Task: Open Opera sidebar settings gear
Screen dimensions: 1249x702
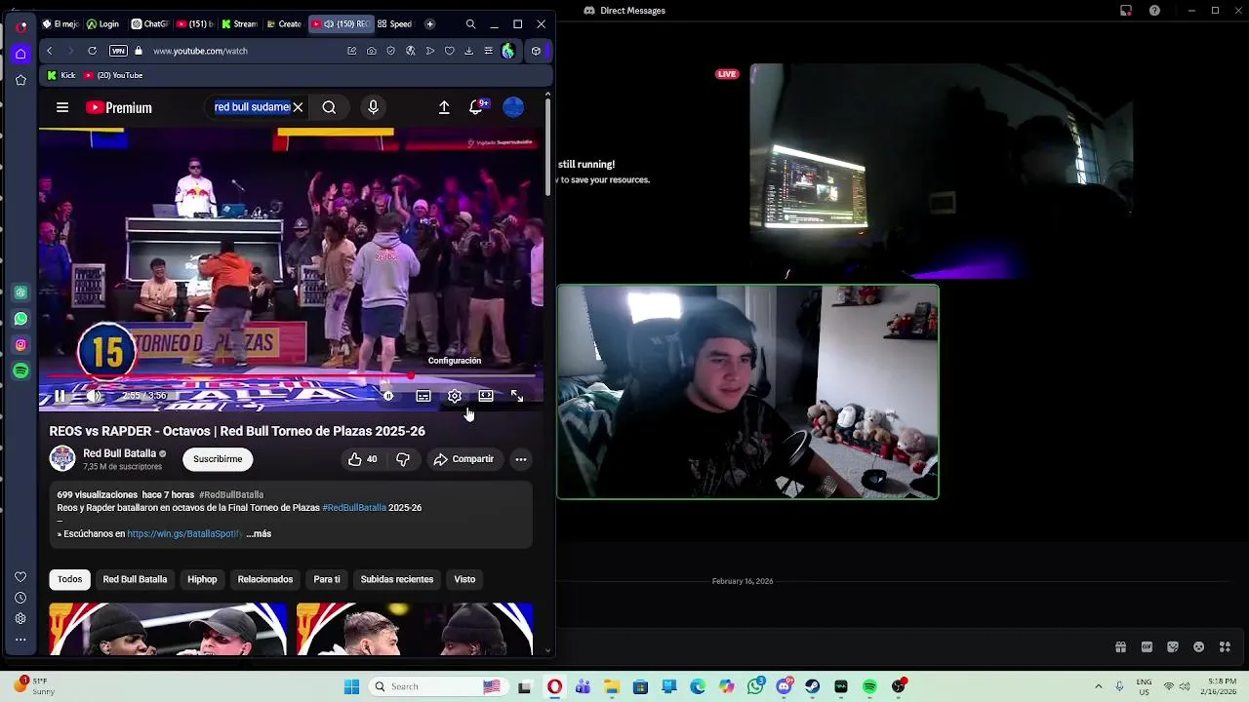Action: click(20, 618)
